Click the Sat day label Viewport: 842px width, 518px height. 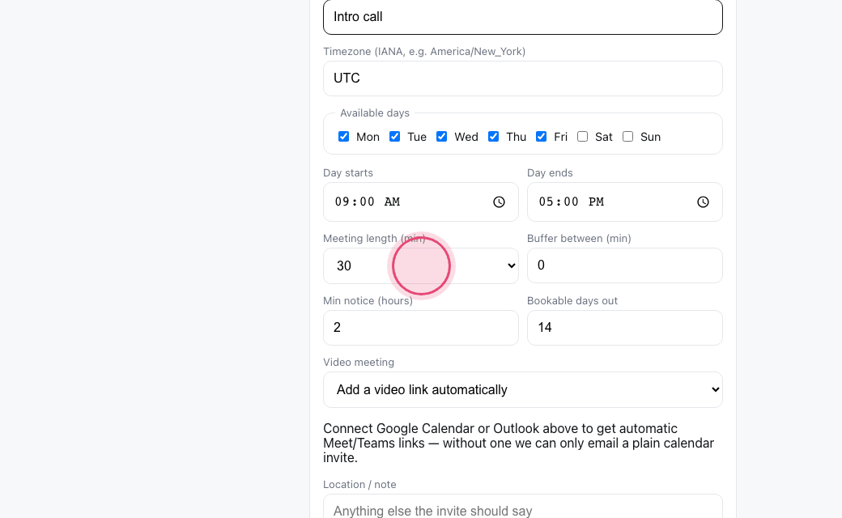[604, 137]
